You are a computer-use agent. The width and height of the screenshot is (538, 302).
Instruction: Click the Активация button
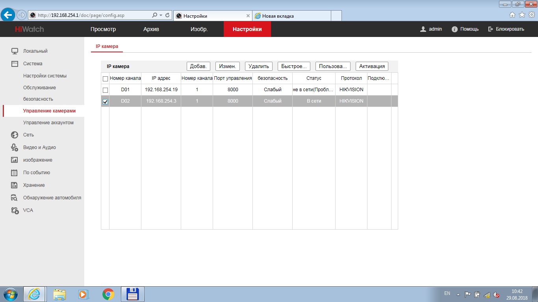pos(372,66)
